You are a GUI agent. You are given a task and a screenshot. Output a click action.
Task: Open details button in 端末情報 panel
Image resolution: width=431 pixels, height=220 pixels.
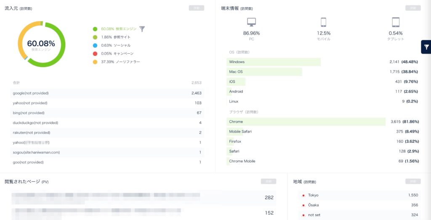412,8
